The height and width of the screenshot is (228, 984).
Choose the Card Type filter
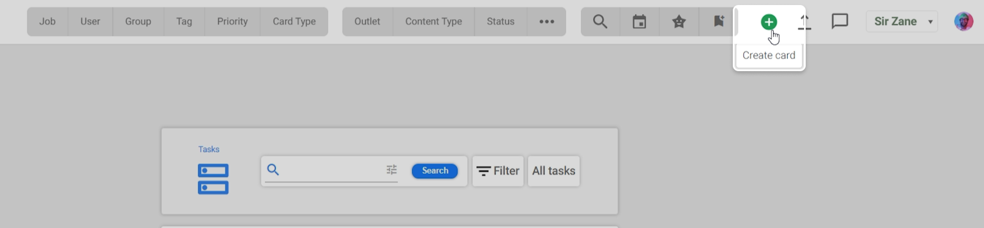point(294,22)
